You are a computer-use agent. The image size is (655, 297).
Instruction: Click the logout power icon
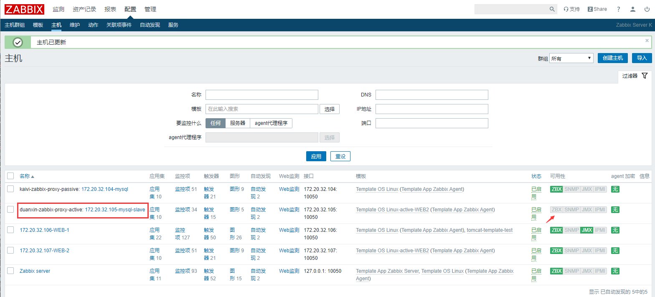click(x=647, y=9)
